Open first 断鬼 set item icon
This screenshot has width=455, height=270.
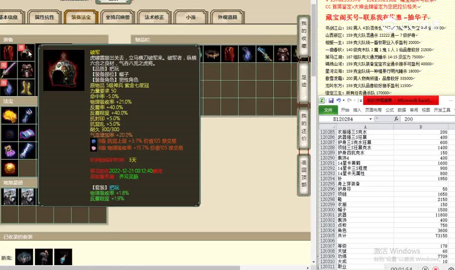click(24, 257)
